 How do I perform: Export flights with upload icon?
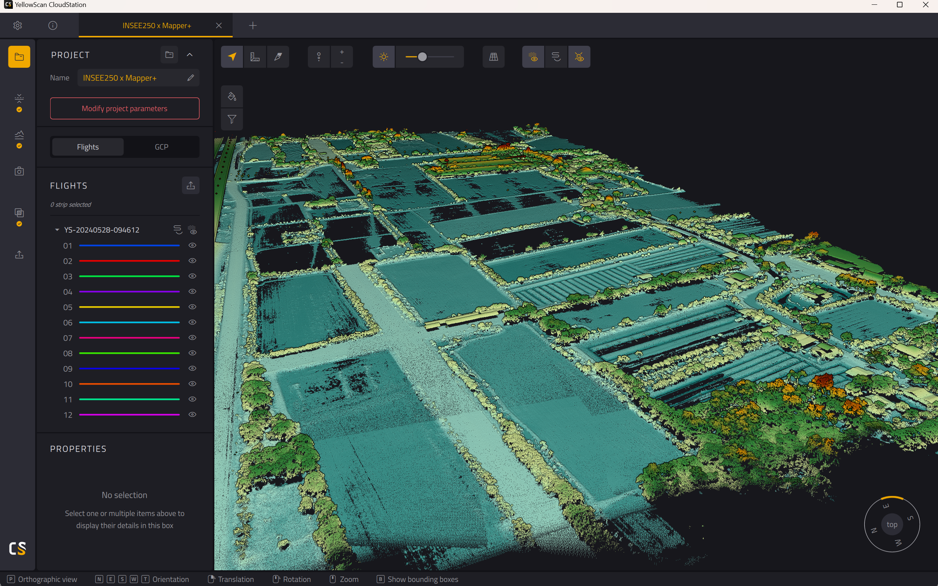(191, 186)
